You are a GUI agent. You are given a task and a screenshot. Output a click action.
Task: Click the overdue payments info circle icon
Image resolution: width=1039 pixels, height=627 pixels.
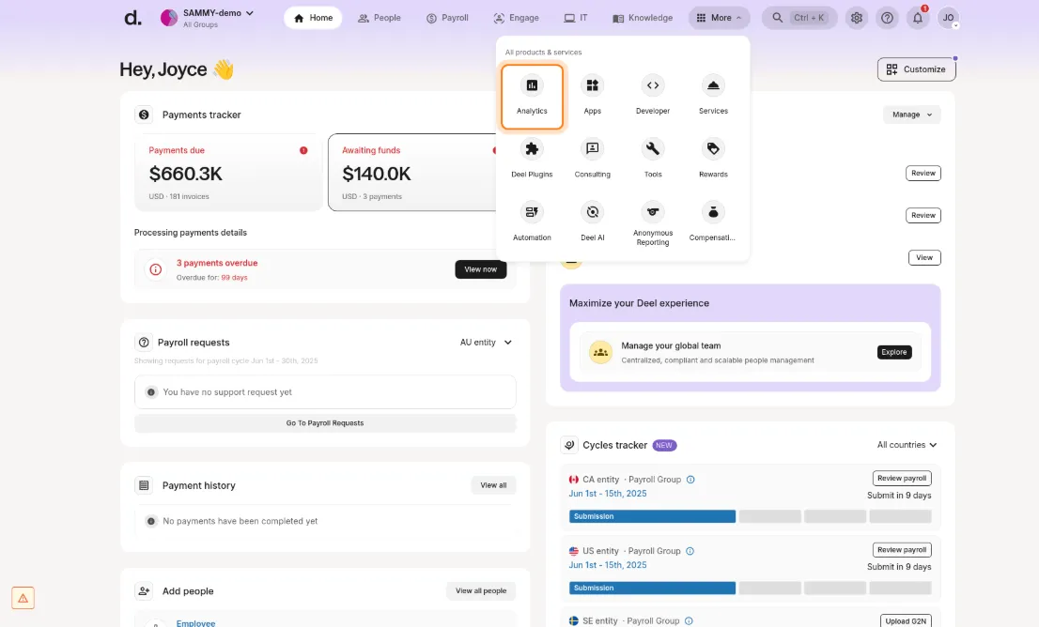click(155, 269)
